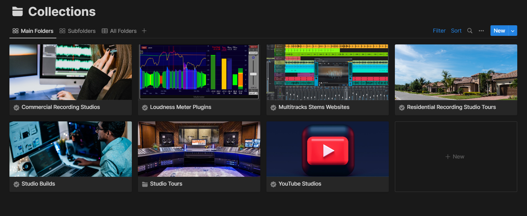Viewport: 527px width, 216px height.
Task: Click the search magnifier icon
Action: (x=470, y=31)
